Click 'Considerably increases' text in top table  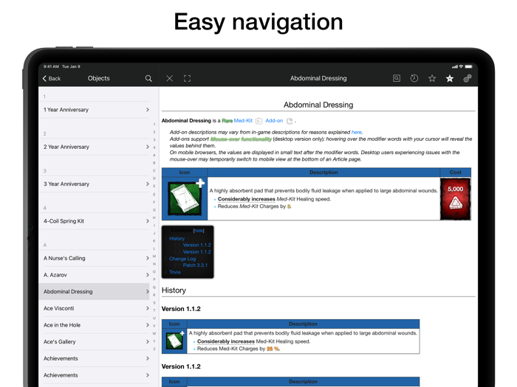[246, 199]
